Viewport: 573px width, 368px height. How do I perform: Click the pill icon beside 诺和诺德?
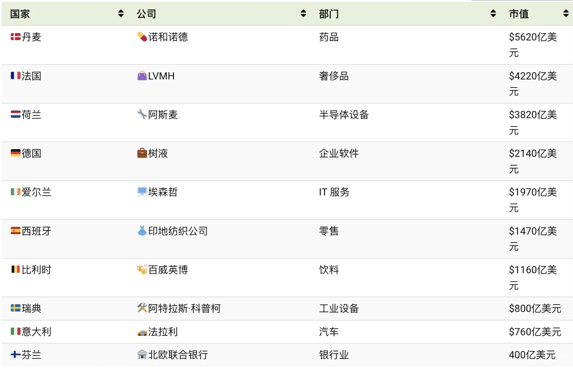142,37
